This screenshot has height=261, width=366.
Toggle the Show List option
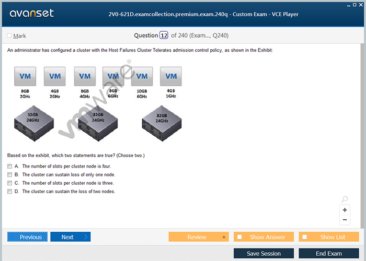tap(305, 237)
